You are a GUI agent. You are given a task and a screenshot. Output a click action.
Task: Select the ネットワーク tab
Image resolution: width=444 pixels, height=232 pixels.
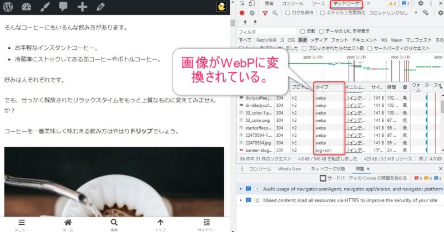[346, 4]
